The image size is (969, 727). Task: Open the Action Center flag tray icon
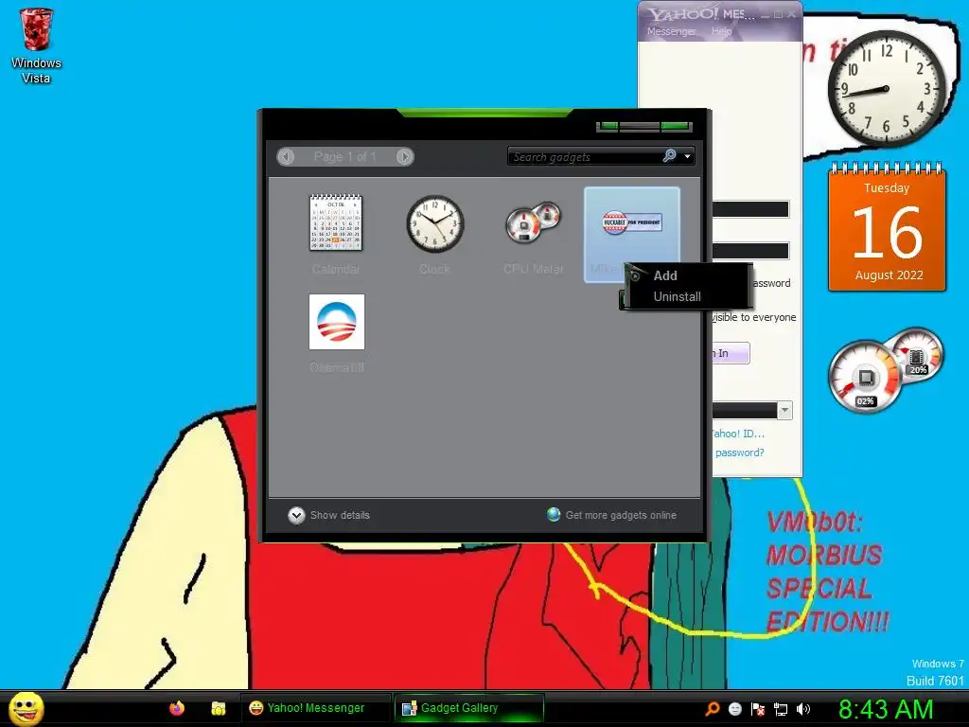pos(758,708)
